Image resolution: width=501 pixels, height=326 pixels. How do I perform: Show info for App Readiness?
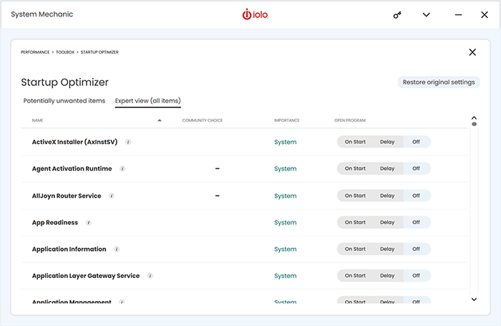(x=89, y=223)
